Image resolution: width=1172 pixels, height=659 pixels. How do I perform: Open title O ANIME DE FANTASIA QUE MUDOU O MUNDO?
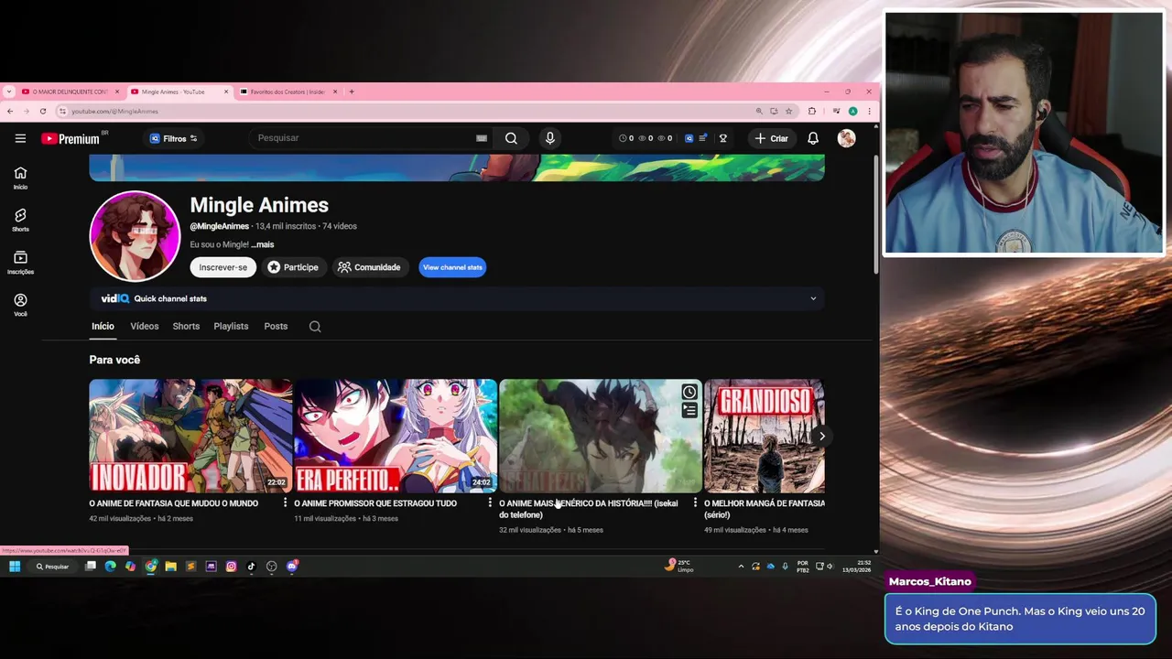(x=173, y=503)
